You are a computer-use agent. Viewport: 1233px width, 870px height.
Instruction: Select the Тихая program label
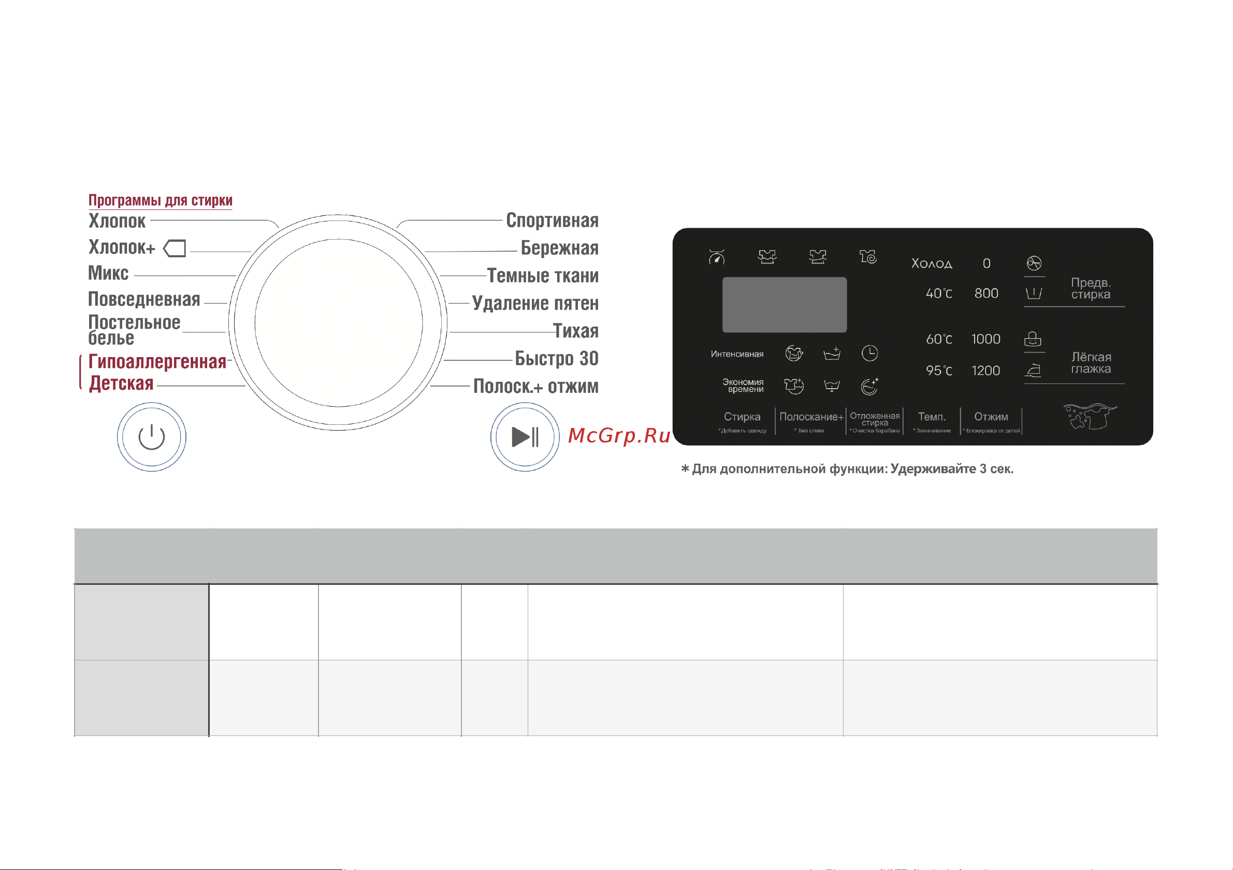576,331
